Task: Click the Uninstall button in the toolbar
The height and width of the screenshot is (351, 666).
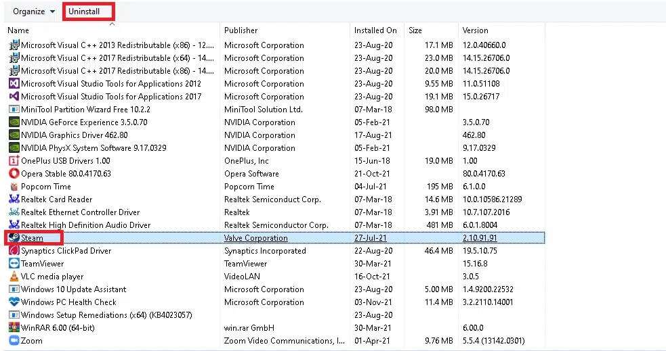Action: click(84, 11)
